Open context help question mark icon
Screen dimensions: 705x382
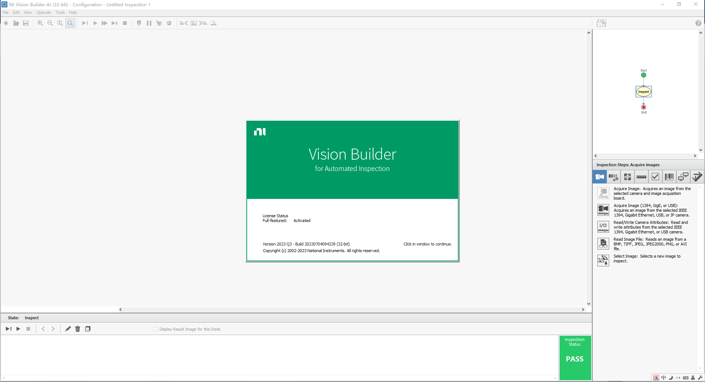coord(698,23)
